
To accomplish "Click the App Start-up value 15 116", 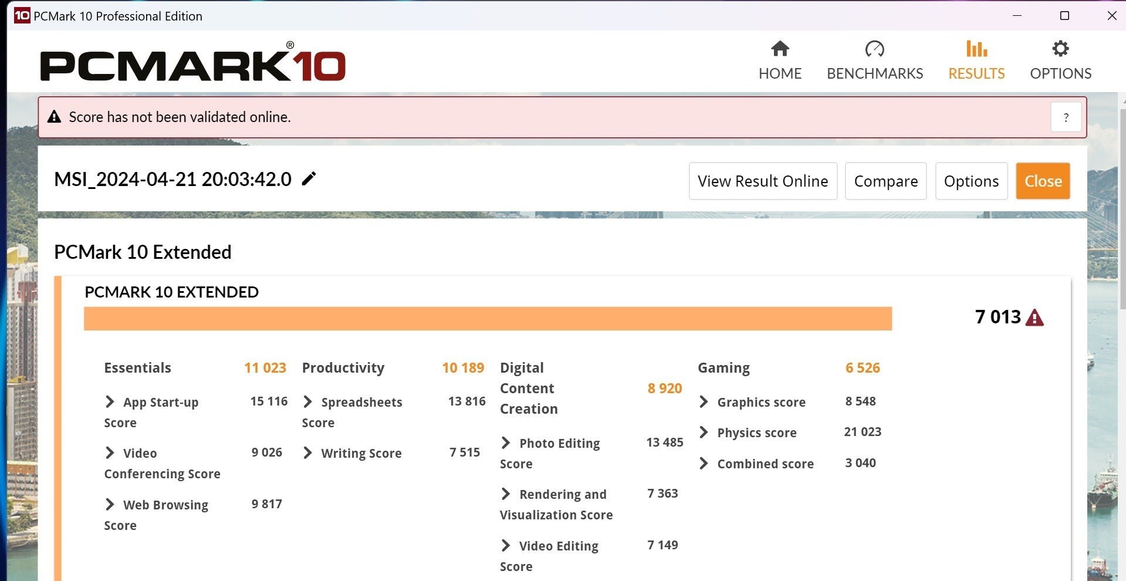I will (x=269, y=401).
